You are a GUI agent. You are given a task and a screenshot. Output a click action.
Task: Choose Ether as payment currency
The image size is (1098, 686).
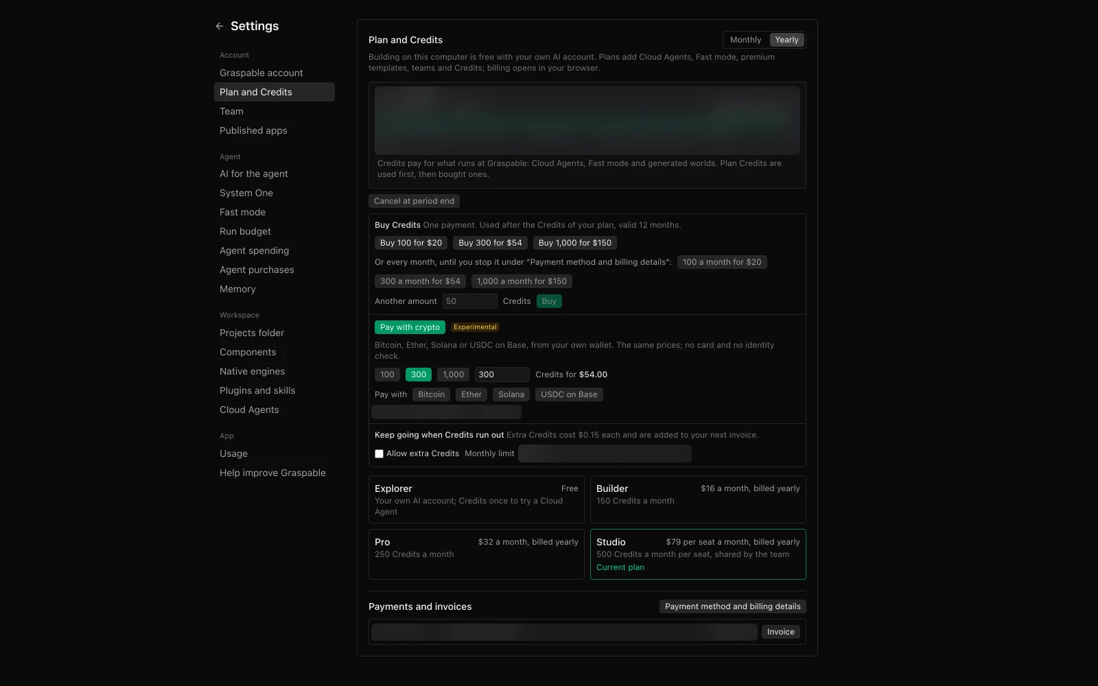471,394
